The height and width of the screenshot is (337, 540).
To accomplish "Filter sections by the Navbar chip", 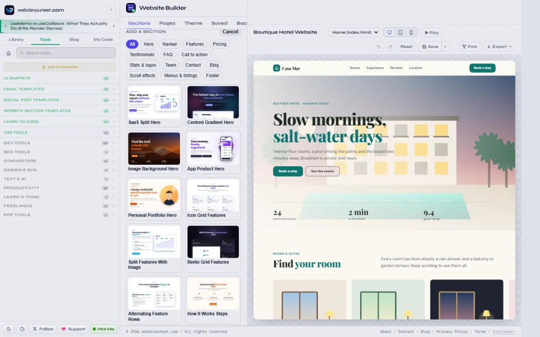I will 169,44.
